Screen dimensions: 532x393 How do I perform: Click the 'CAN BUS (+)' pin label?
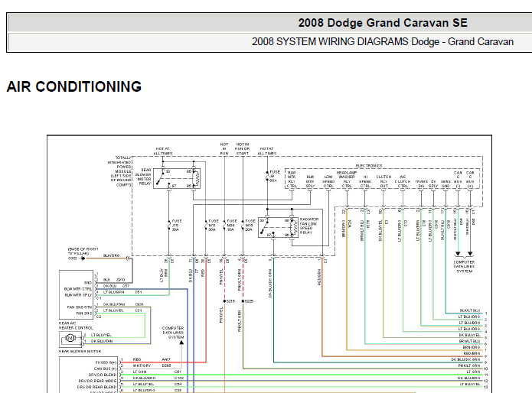tap(105, 369)
